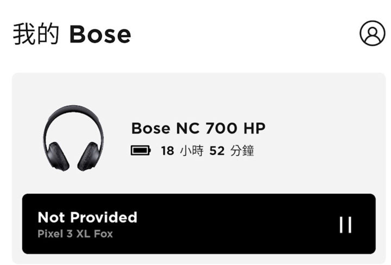Image resolution: width=391 pixels, height=265 pixels.
Task: Tap the 分鐘 minutes label
Action: coord(242,150)
